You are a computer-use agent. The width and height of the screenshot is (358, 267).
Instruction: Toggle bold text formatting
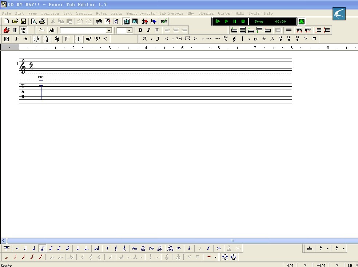[140, 30]
